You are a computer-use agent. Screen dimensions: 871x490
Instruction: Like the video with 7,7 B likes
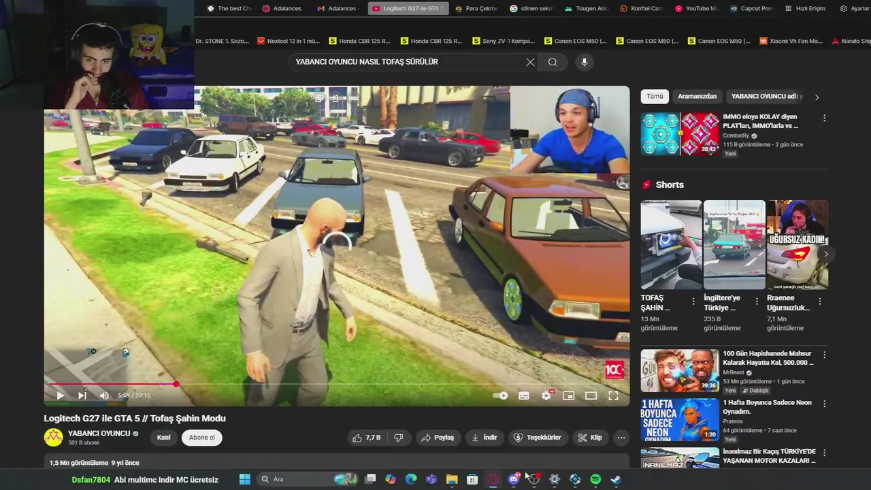point(366,438)
